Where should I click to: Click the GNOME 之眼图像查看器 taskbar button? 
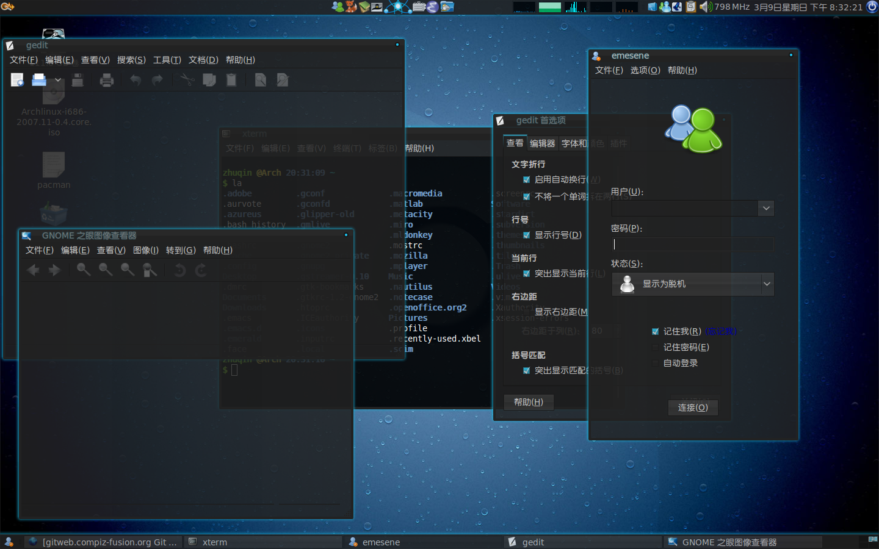click(x=743, y=542)
